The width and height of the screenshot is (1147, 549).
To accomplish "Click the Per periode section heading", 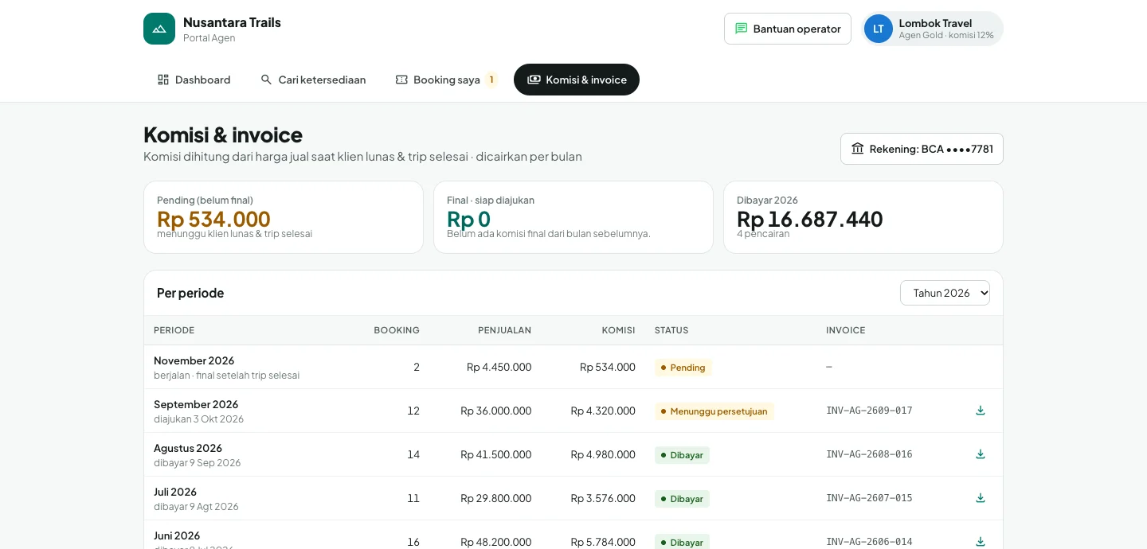I will [190, 293].
